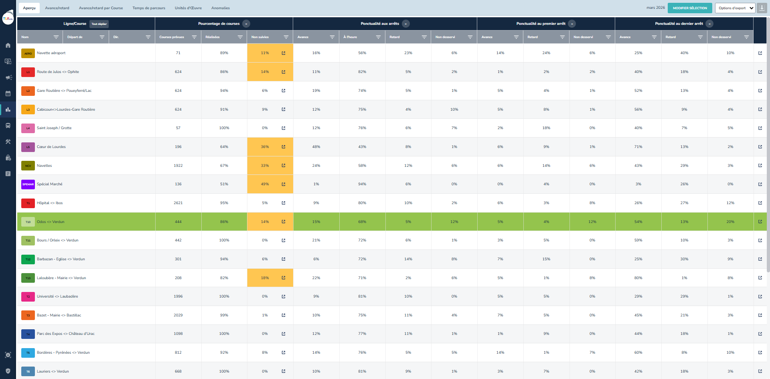770x379 pixels.
Task: Click the Modifier Sélection button
Action: coord(690,8)
